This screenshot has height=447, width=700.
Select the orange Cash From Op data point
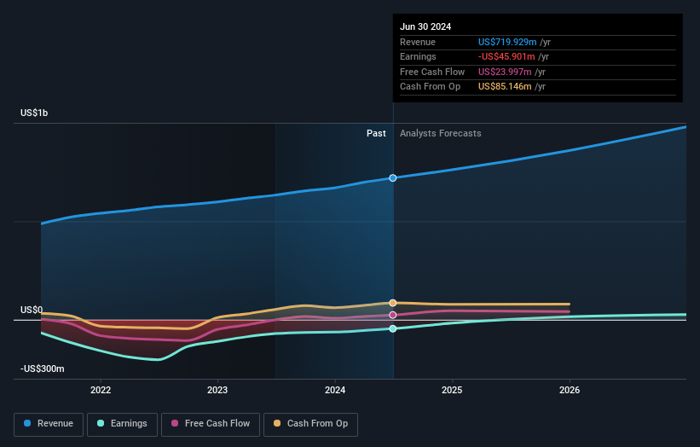(393, 303)
